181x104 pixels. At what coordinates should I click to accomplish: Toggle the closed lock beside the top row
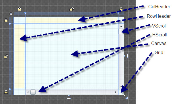6,20
